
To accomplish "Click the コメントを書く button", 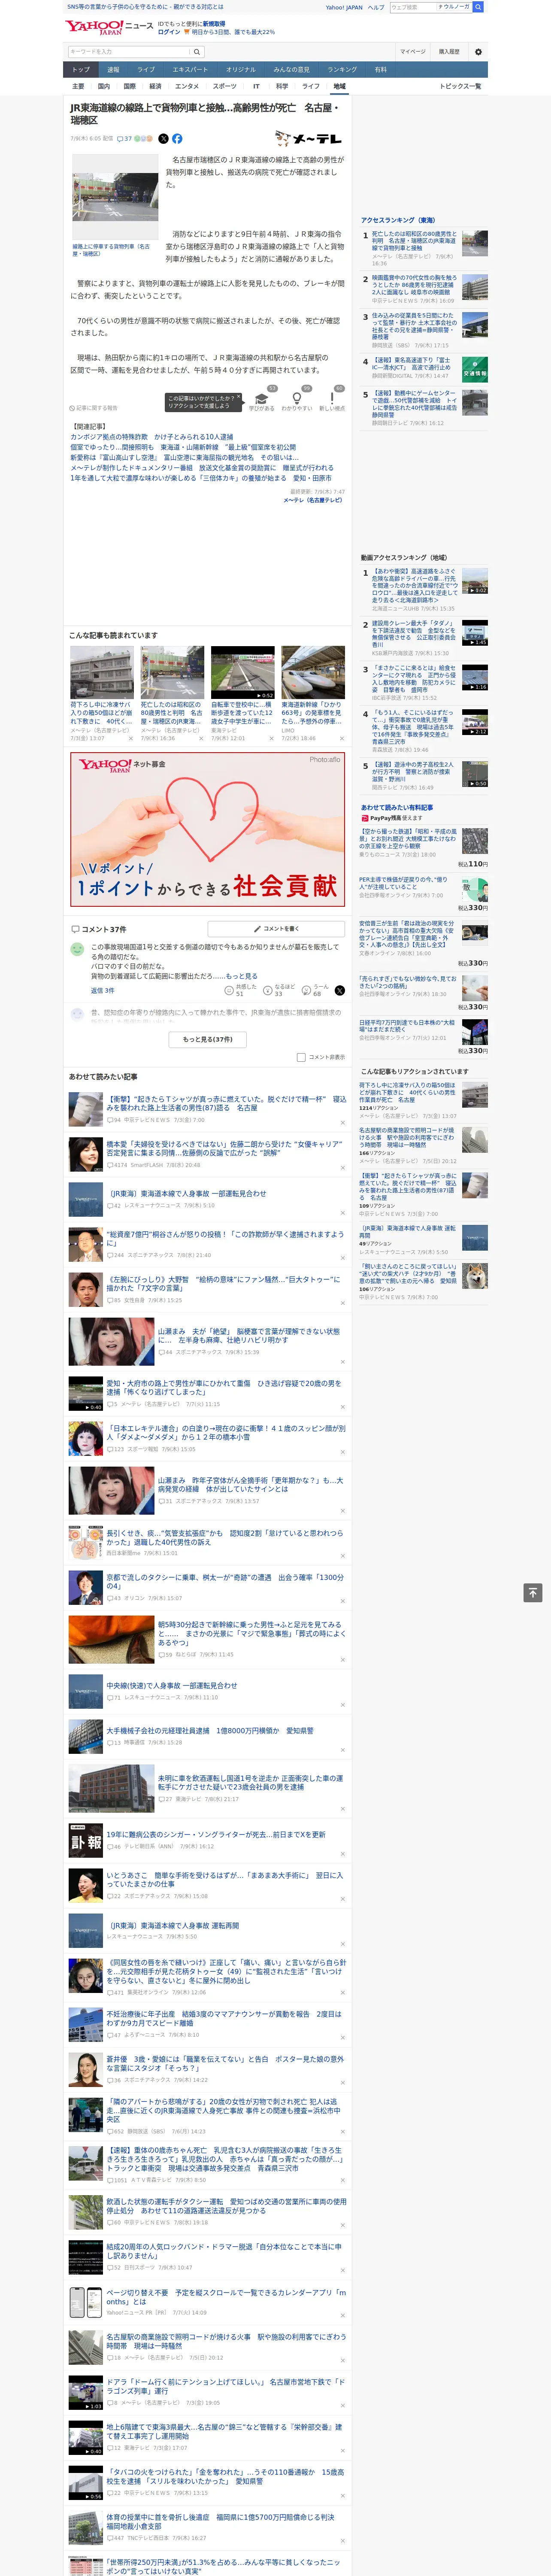I will pyautogui.click(x=276, y=929).
